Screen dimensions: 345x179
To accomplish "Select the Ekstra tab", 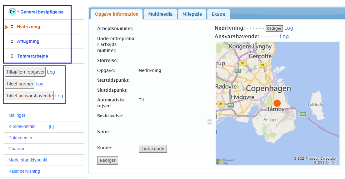I will pos(218,14).
